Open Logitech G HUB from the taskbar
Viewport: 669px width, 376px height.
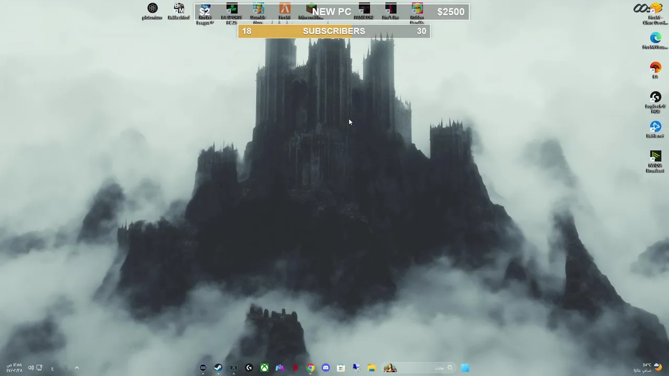pyautogui.click(x=249, y=368)
